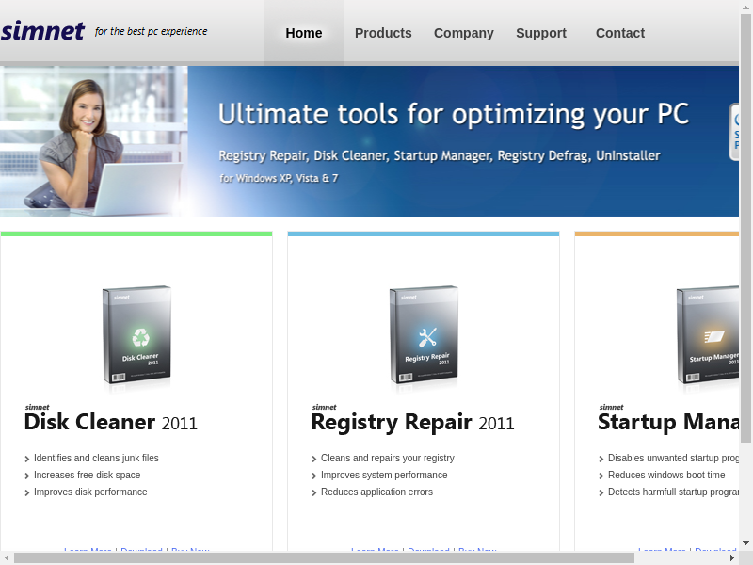Click the Registry Repair 2011 heading

[412, 422]
